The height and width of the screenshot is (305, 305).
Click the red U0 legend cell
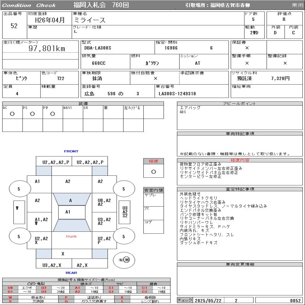(10, 288)
